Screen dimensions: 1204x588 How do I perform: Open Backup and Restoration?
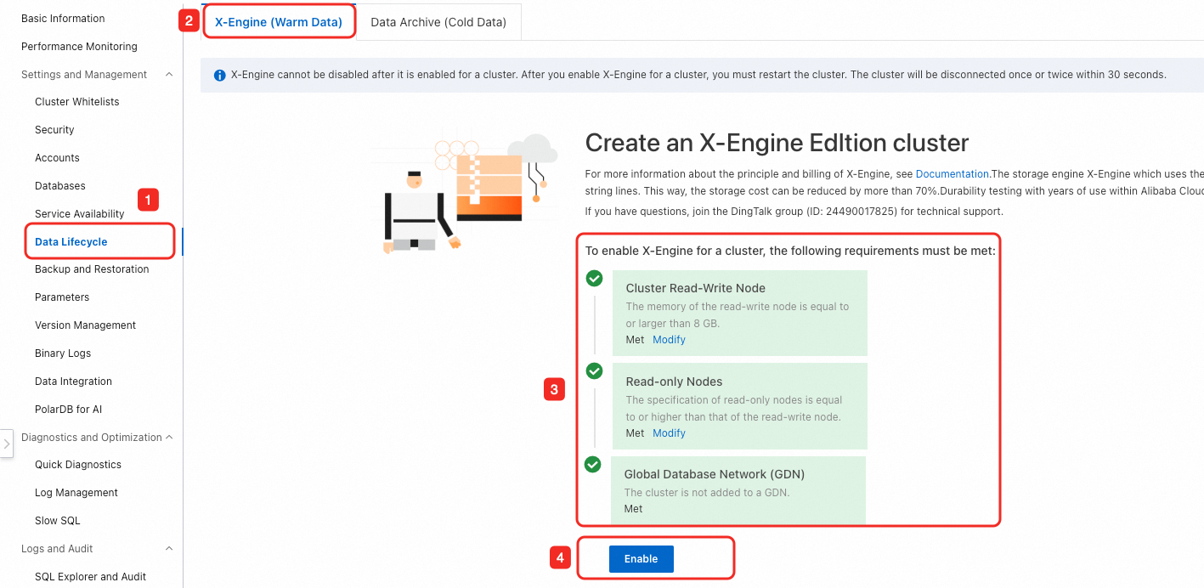[x=92, y=269]
